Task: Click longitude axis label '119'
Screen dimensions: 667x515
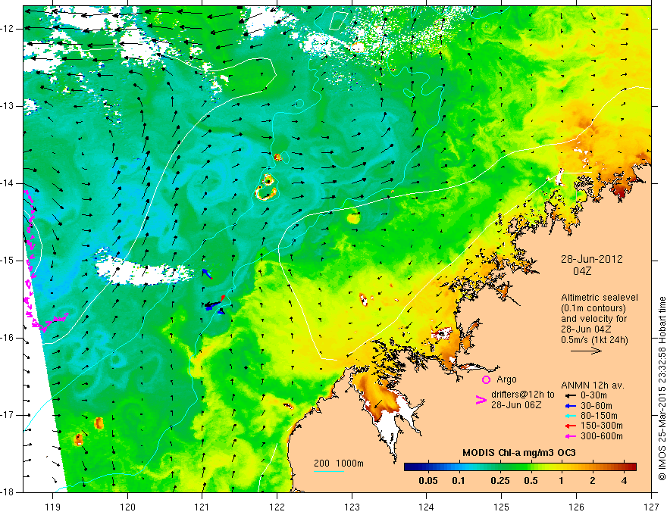Action: coord(53,507)
